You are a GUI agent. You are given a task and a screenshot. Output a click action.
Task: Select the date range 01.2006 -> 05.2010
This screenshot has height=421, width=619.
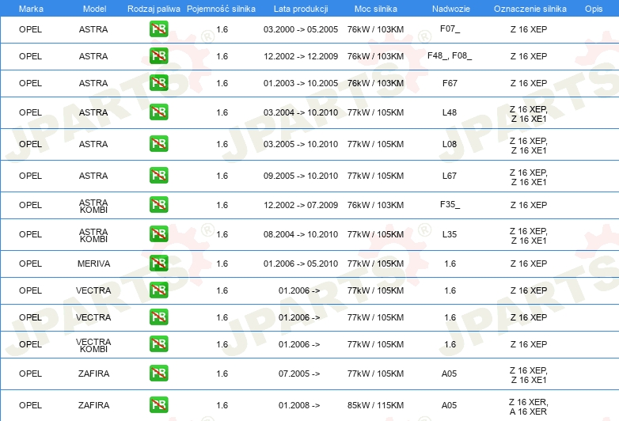(x=301, y=264)
